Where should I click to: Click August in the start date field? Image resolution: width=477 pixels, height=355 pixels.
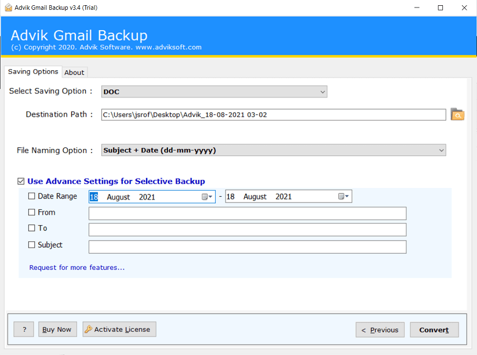(x=118, y=197)
